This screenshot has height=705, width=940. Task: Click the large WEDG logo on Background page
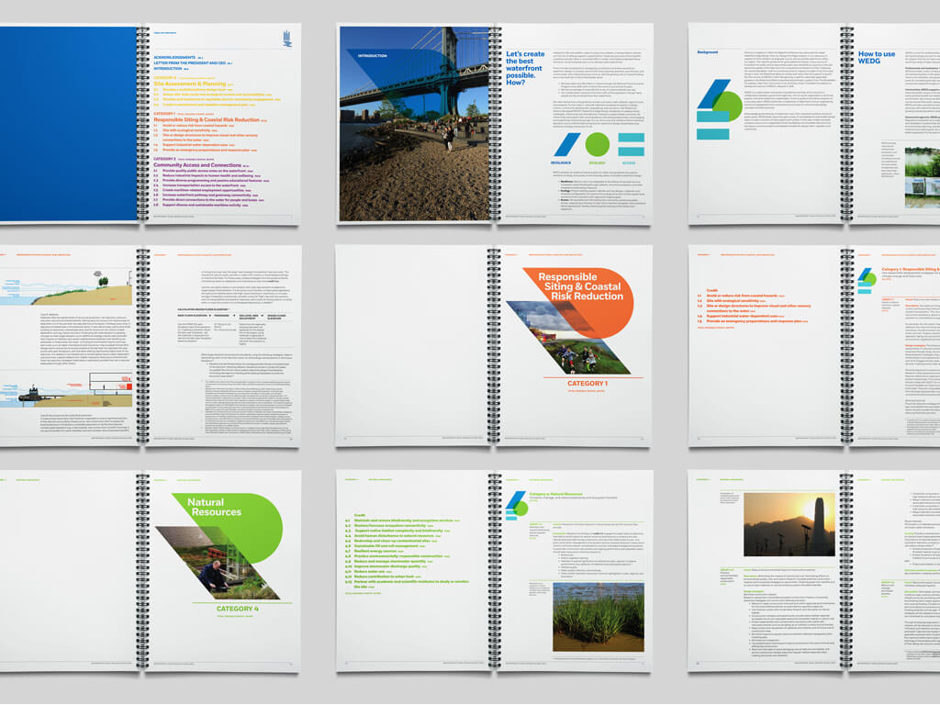tap(719, 110)
